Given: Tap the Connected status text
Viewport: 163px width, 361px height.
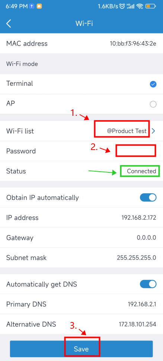Looking at the screenshot, I should coord(141,171).
